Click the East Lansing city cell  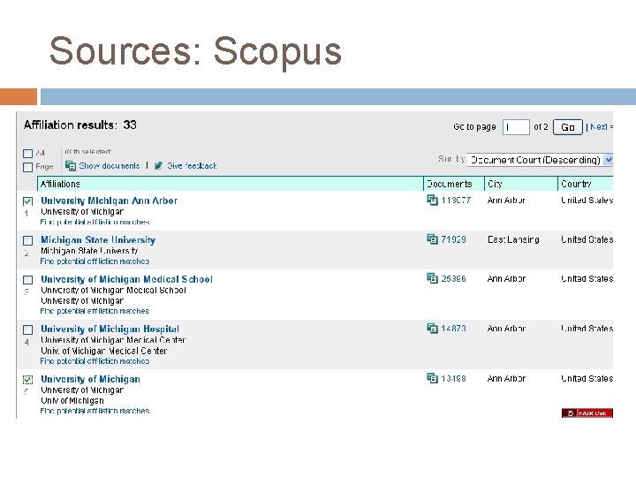pos(513,239)
